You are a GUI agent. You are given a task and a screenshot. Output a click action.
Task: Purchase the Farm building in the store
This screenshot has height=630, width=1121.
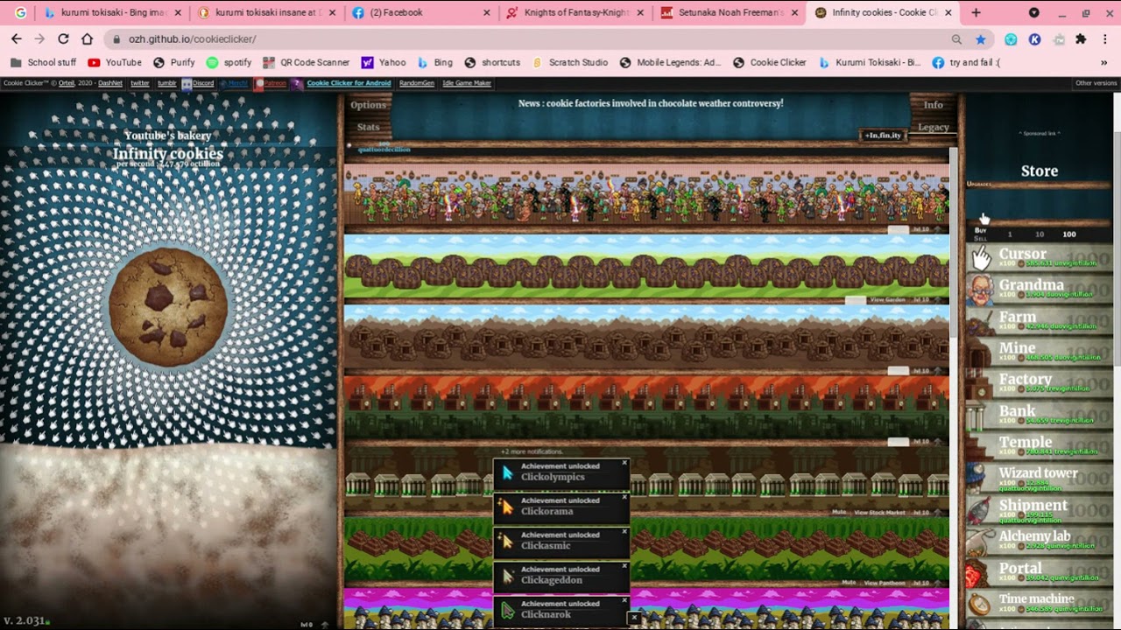pyautogui.click(x=1040, y=320)
